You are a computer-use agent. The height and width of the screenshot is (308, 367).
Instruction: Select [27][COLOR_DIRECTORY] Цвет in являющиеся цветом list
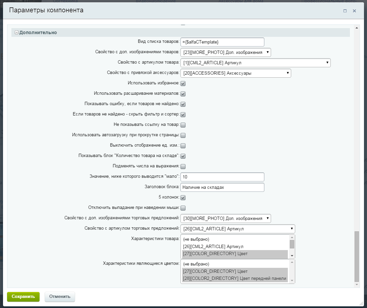[x=235, y=271]
